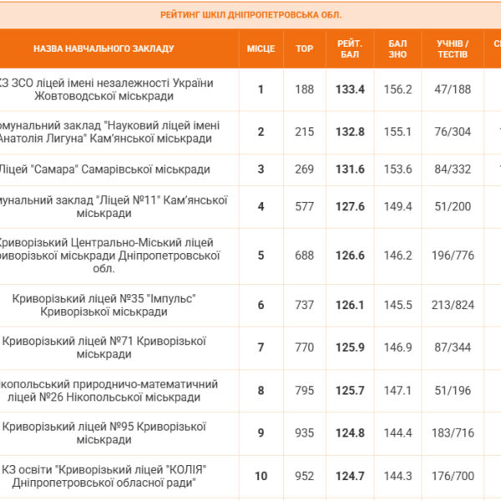Select place number 5 cell
501x501 pixels.
(261, 256)
